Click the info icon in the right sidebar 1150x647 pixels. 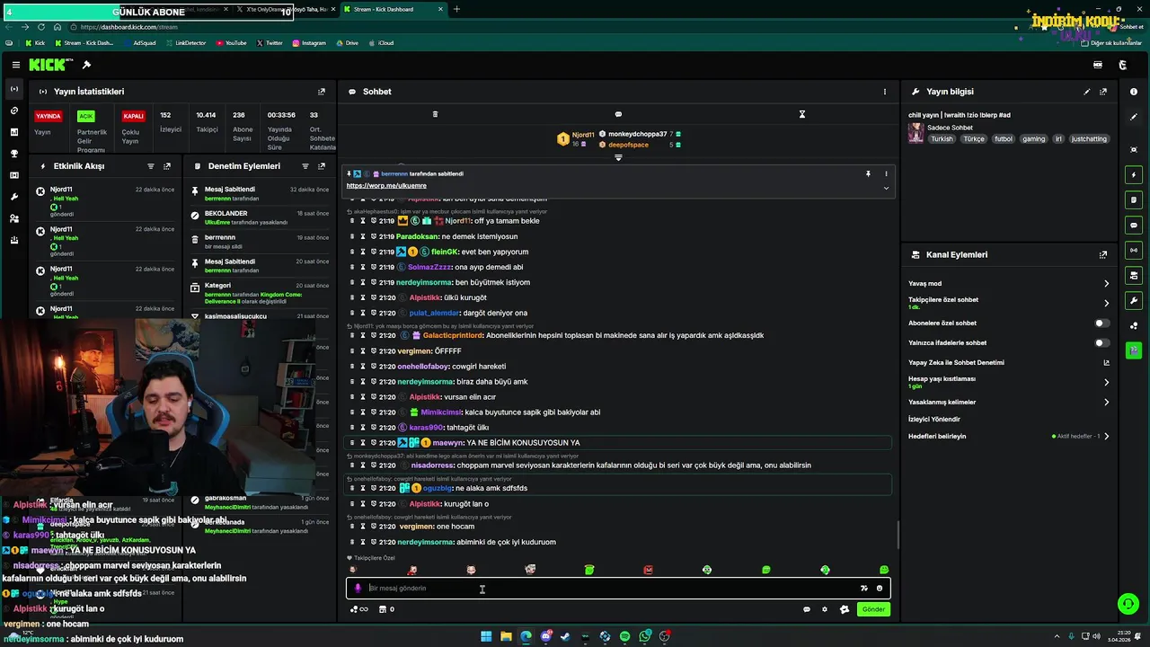coord(1134,92)
